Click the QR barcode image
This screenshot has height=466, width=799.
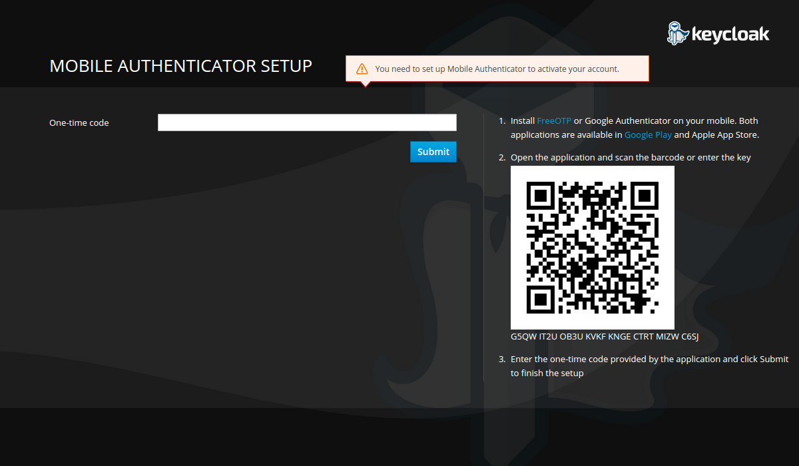(593, 248)
